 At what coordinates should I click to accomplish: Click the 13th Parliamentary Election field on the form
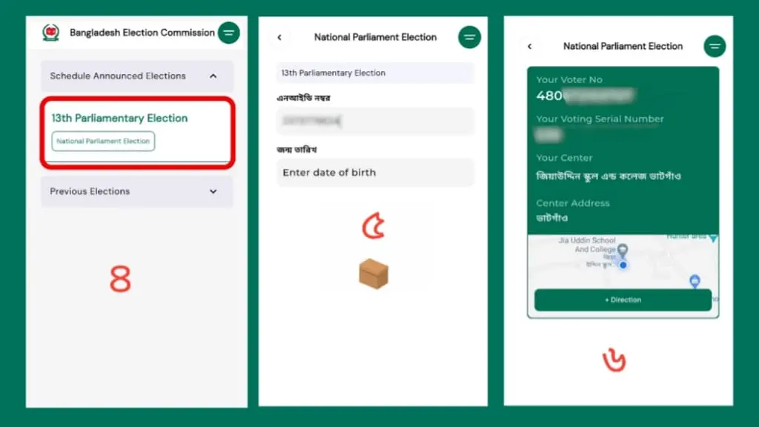(374, 73)
